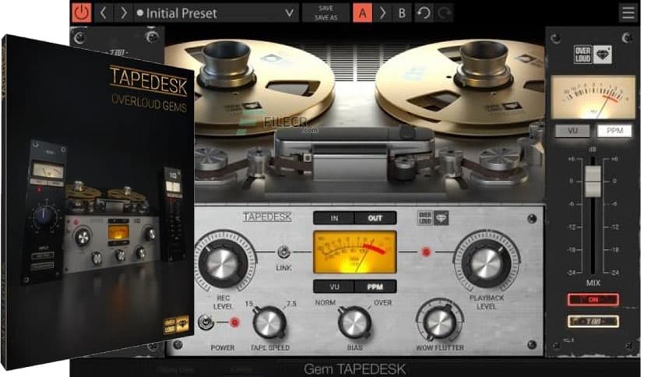Click the Overloud logo on tape deck panel
This screenshot has height=377, width=651.
click(x=433, y=218)
